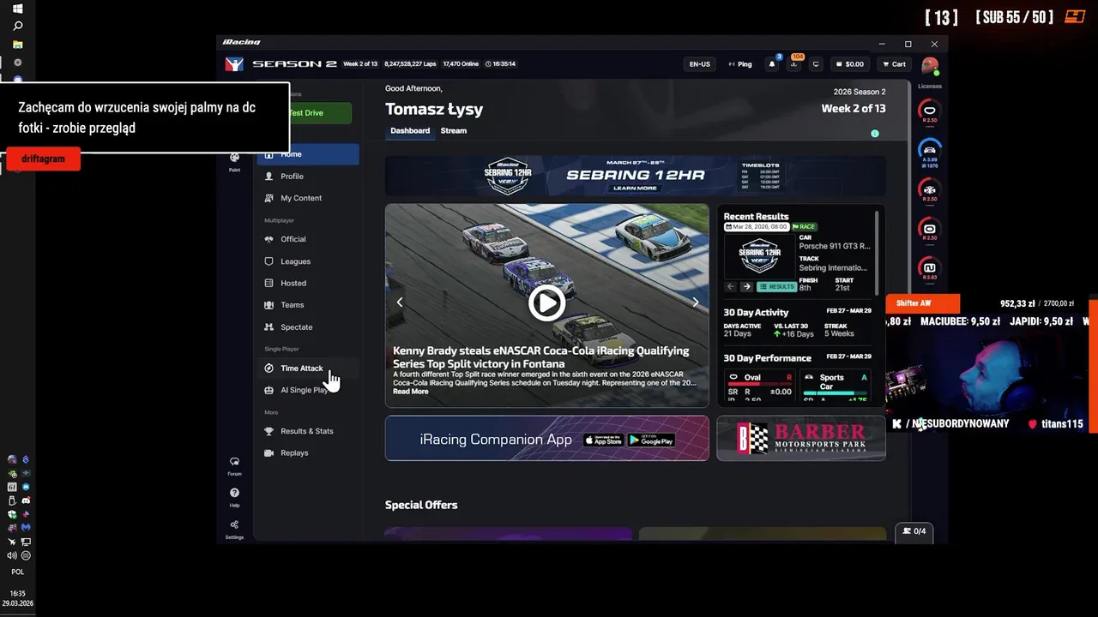Click the iRacing logo in the header

(234, 64)
